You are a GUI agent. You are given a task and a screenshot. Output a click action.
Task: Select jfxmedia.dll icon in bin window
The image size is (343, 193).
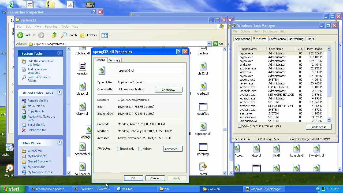[x=297, y=148]
